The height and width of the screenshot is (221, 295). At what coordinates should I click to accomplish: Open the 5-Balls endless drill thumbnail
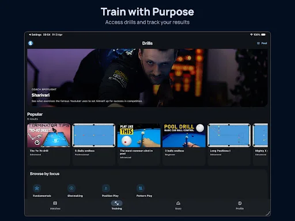(x=94, y=135)
